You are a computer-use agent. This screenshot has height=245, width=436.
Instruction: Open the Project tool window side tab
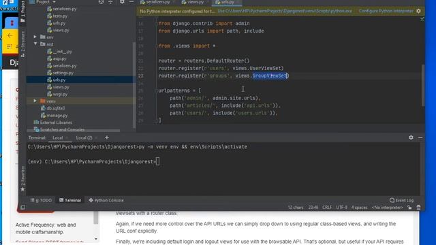click(22, 11)
